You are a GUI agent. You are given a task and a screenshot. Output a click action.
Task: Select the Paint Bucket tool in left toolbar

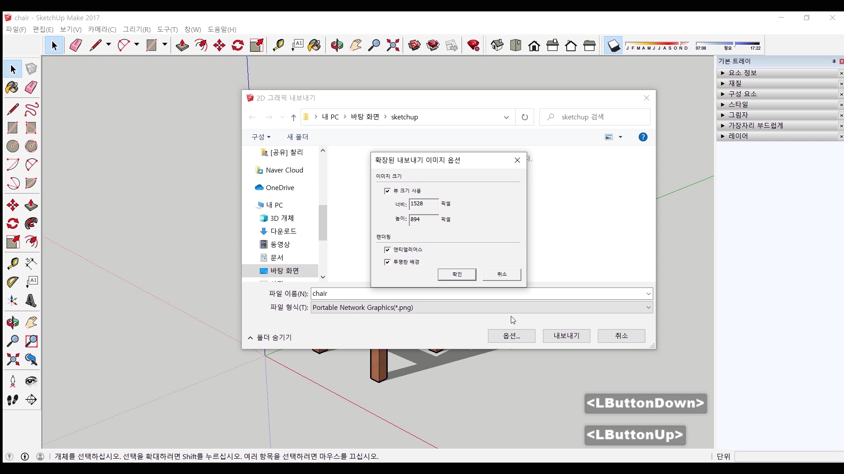[12, 87]
